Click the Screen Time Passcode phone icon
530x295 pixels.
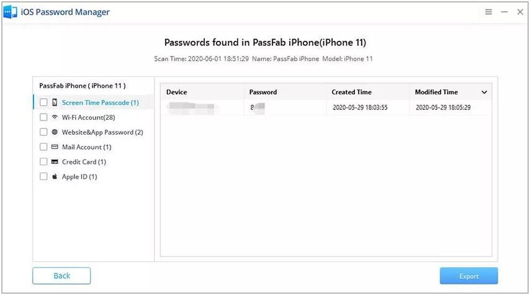point(55,102)
